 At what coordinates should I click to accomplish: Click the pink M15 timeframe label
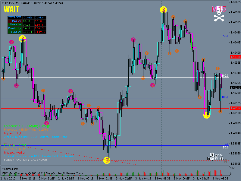pos(219,9)
